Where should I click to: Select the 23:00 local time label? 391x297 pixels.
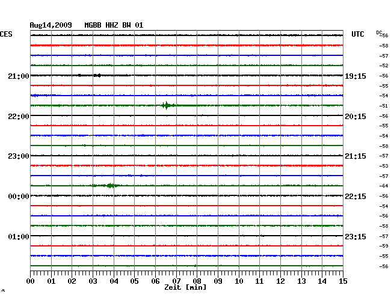point(19,156)
